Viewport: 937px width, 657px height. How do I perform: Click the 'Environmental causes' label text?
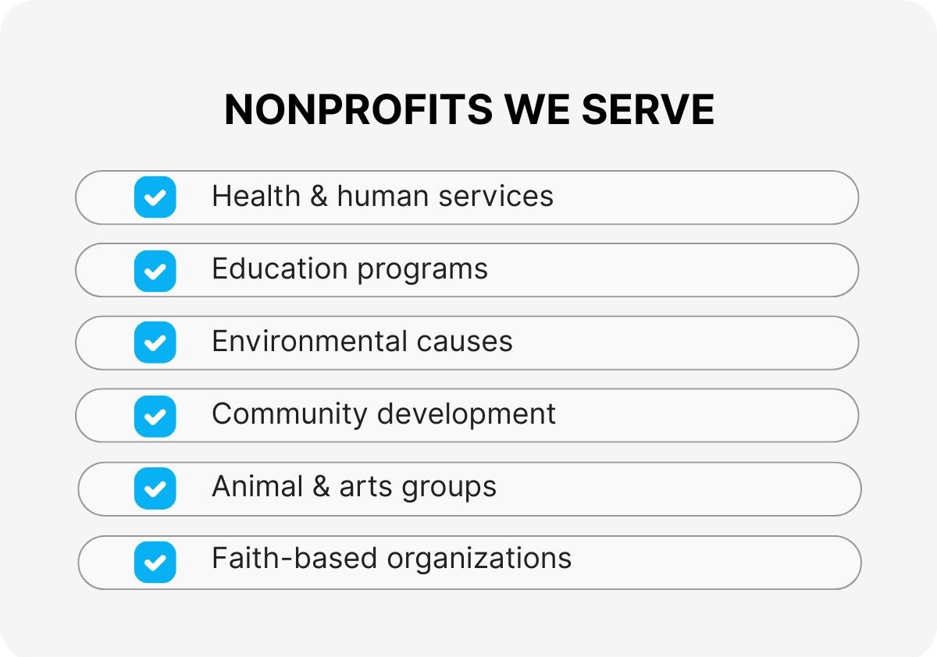(362, 342)
